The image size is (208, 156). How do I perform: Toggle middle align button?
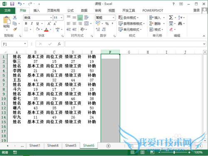pos(74,17)
